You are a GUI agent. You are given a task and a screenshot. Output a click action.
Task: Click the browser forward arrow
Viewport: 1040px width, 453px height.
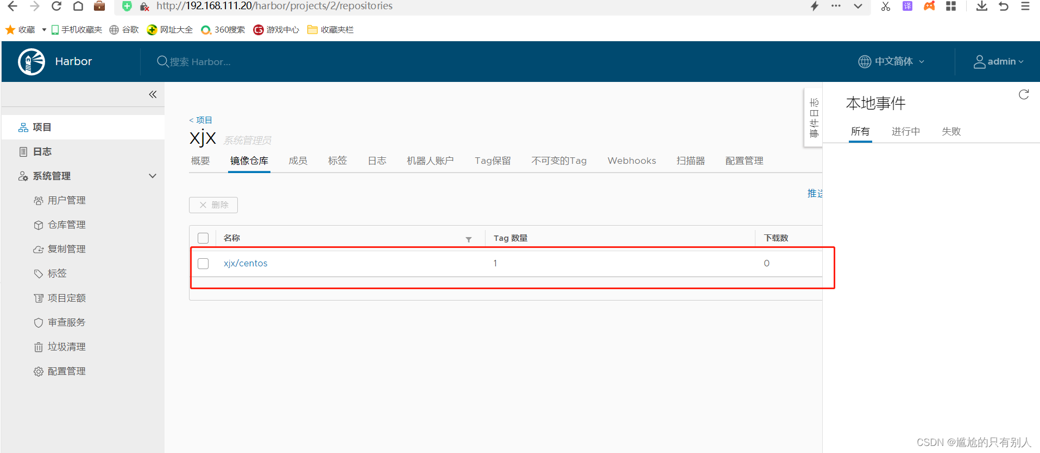35,6
